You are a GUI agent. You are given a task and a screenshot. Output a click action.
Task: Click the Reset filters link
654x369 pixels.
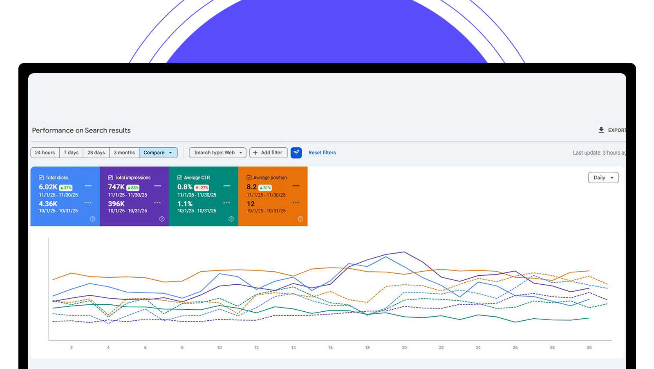pos(322,153)
